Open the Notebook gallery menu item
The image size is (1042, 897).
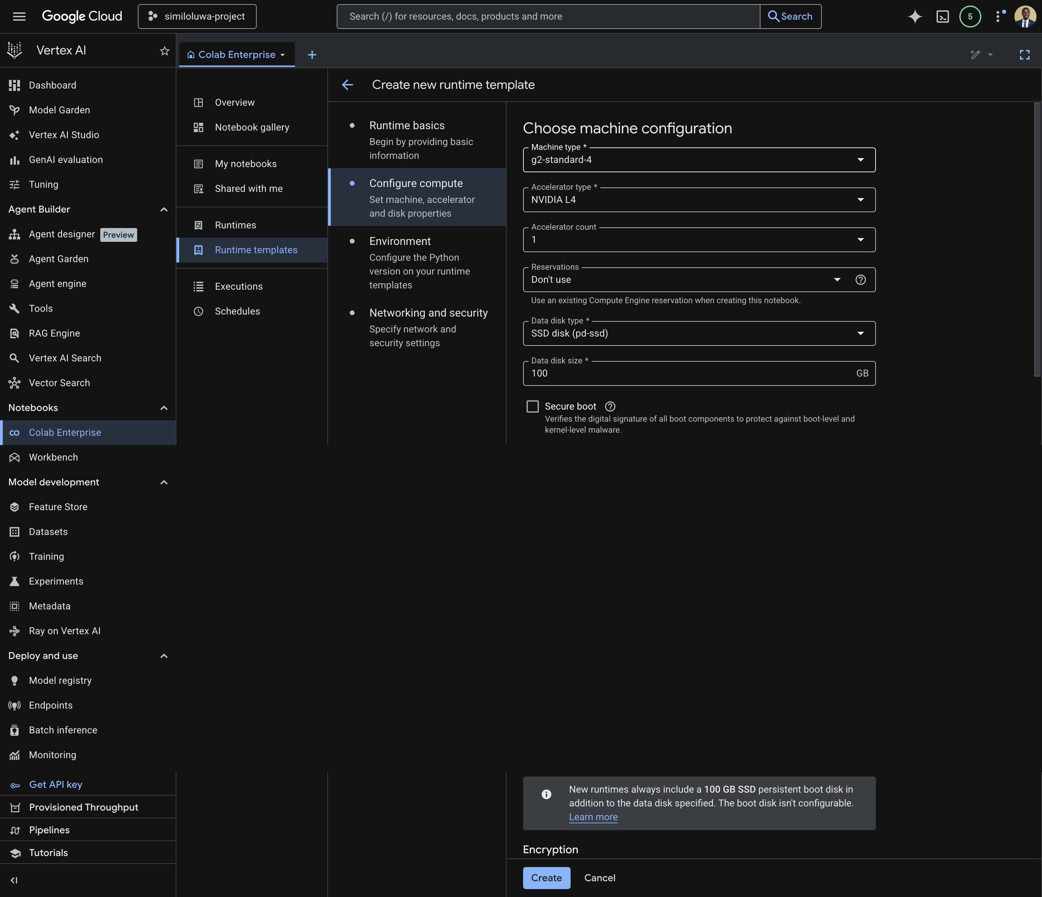click(252, 127)
